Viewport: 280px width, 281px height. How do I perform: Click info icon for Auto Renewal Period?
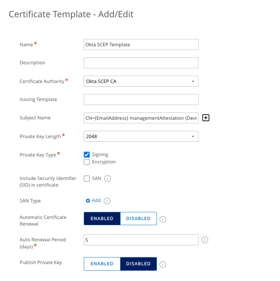click(205, 240)
